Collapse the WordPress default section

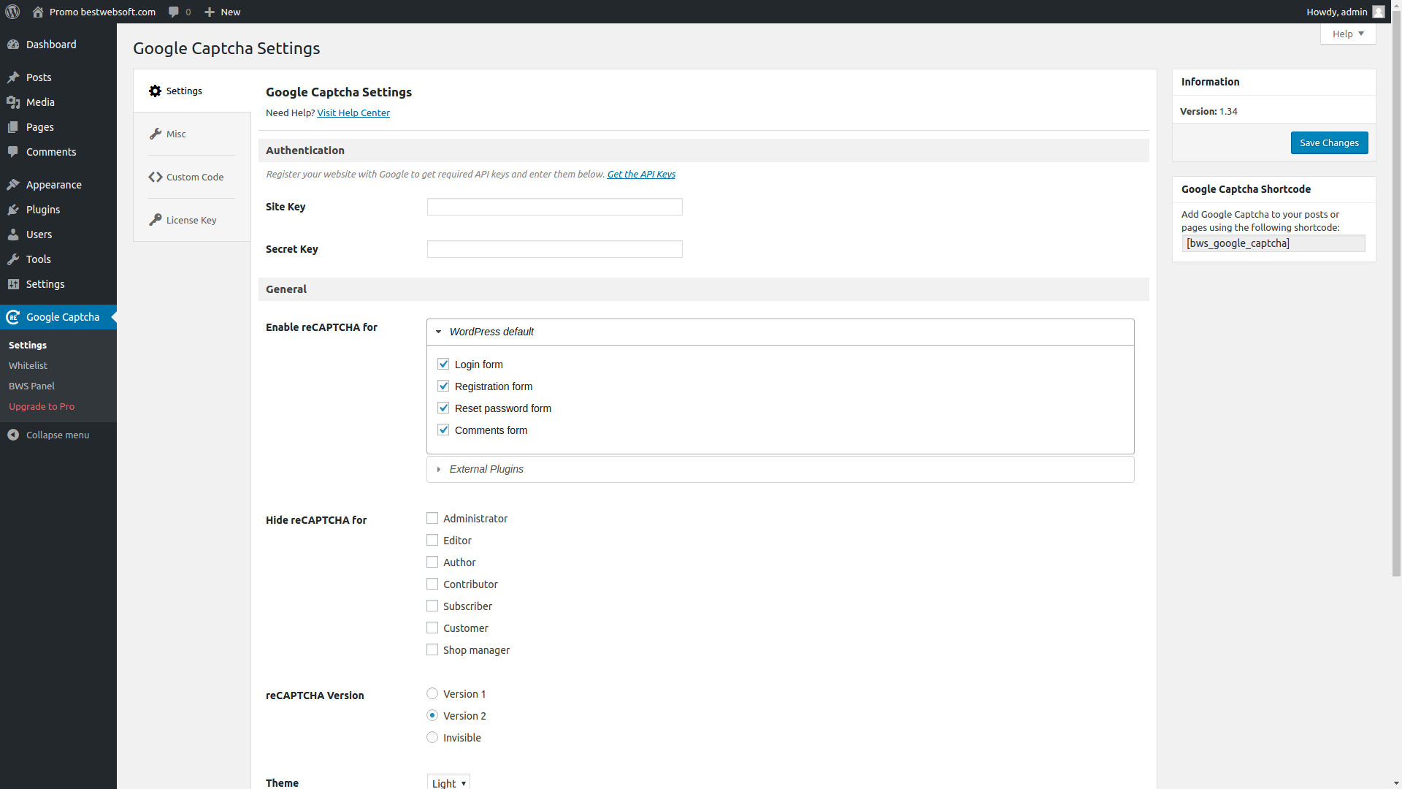pyautogui.click(x=491, y=332)
